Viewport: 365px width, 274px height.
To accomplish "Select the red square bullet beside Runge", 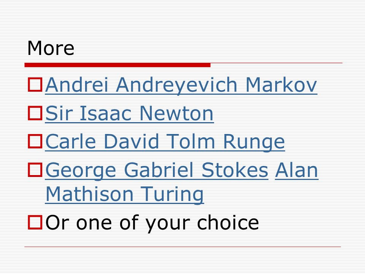I will (x=35, y=141).
